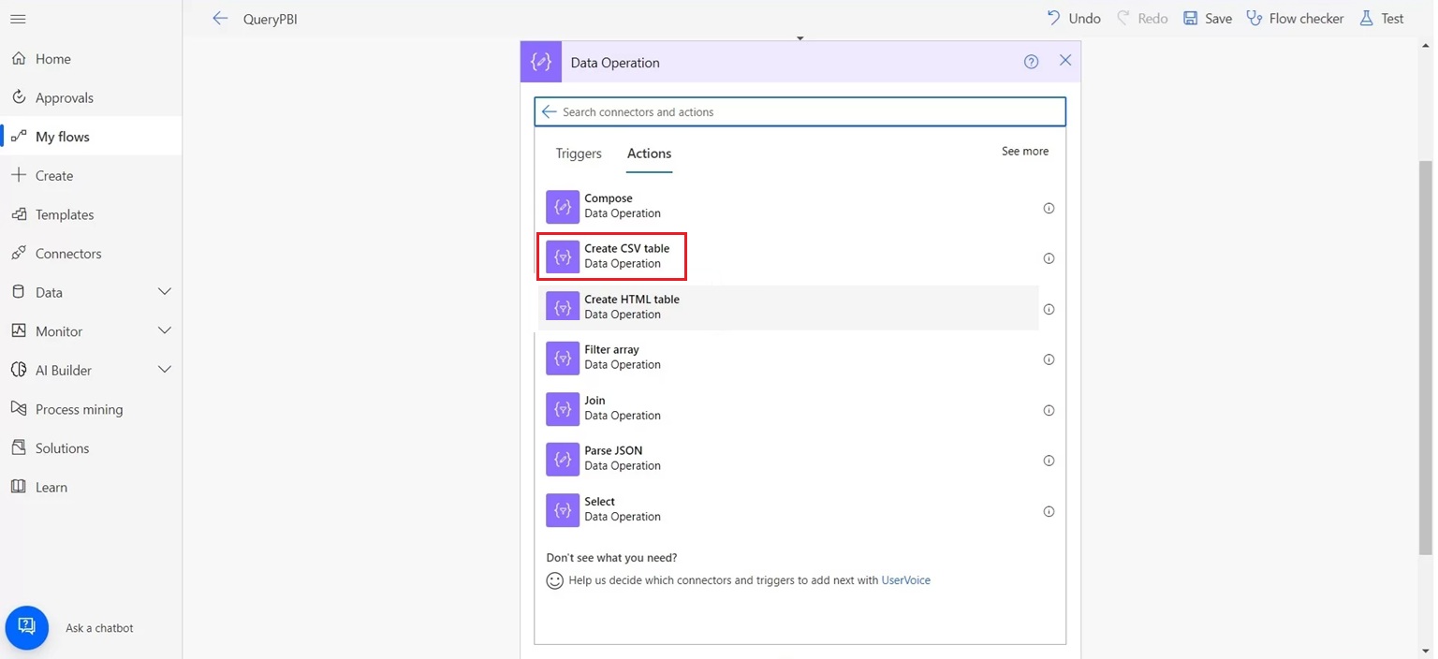Expand the AI Builder menu chevron

165,370
